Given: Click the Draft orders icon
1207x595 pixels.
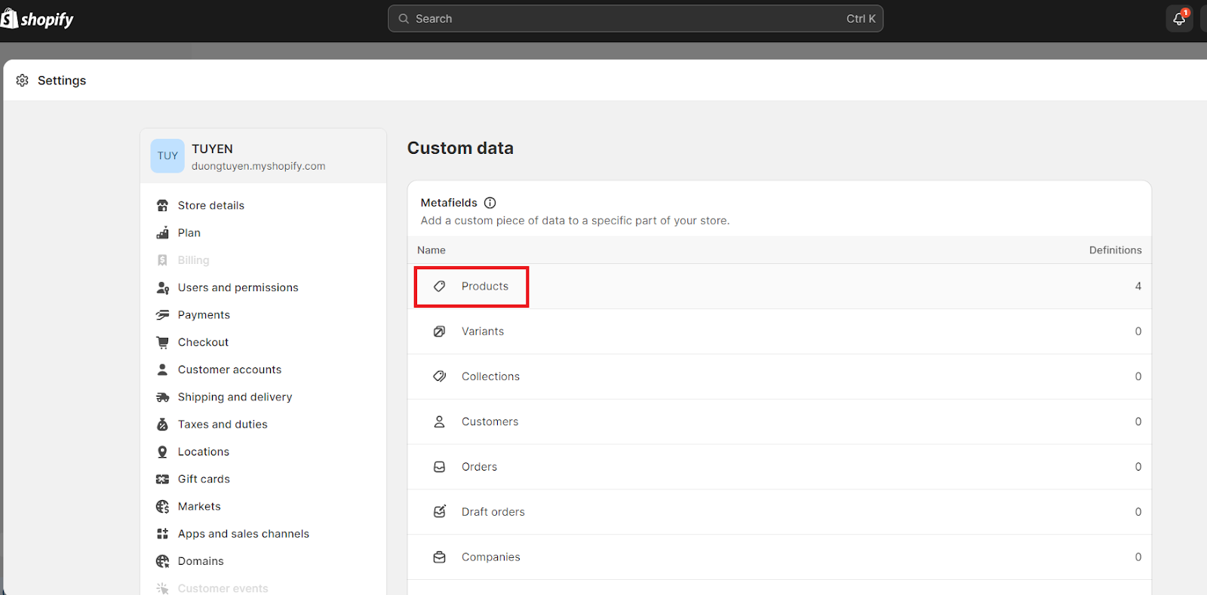Looking at the screenshot, I should [x=440, y=512].
